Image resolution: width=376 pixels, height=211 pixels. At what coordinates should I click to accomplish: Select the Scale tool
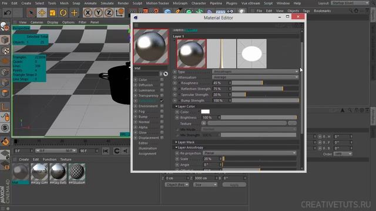pyautogui.click(x=52, y=13)
